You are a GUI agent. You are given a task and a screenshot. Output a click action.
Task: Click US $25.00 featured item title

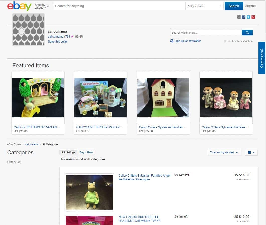pyautogui.click(x=37, y=127)
